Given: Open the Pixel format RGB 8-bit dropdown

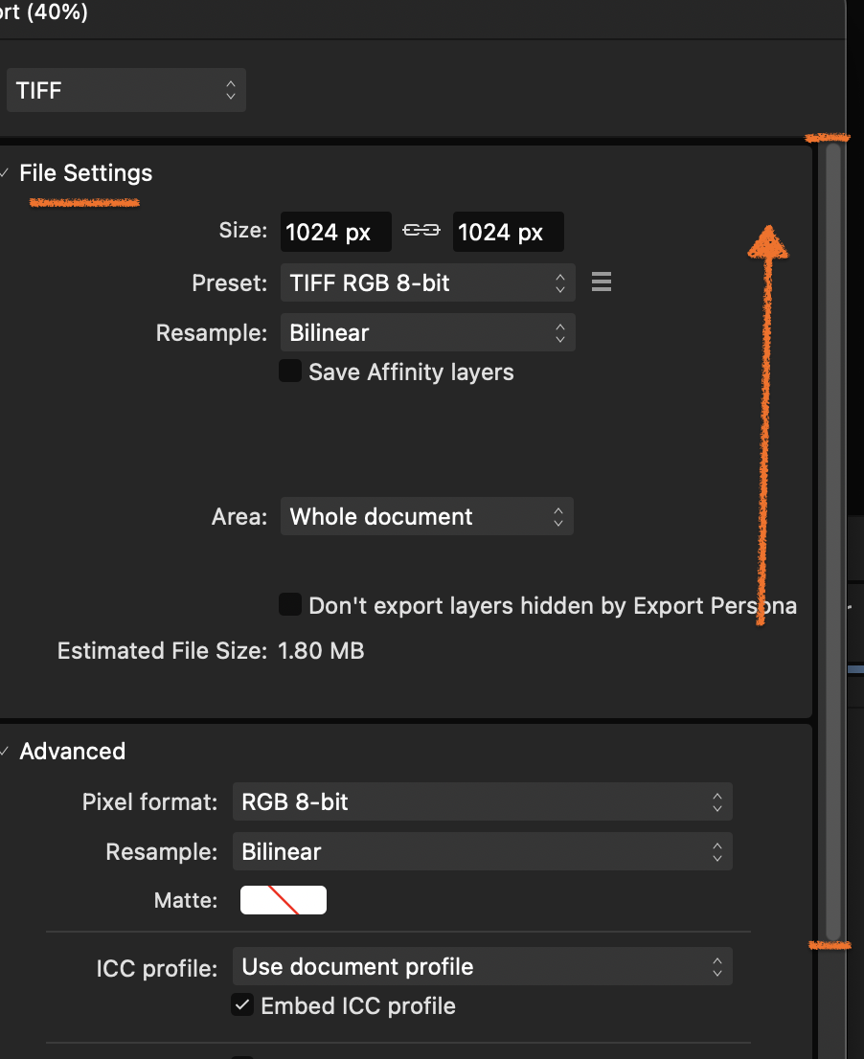Looking at the screenshot, I should pos(483,801).
